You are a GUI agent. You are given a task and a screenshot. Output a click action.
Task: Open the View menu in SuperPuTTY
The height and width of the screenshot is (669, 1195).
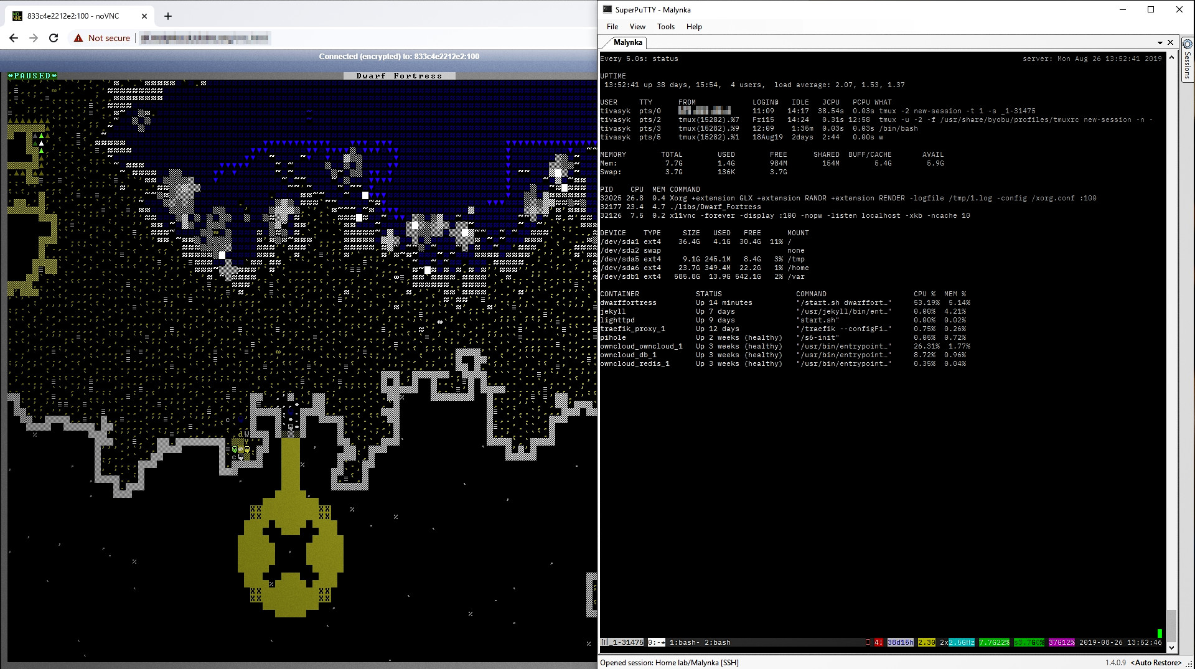tap(637, 27)
